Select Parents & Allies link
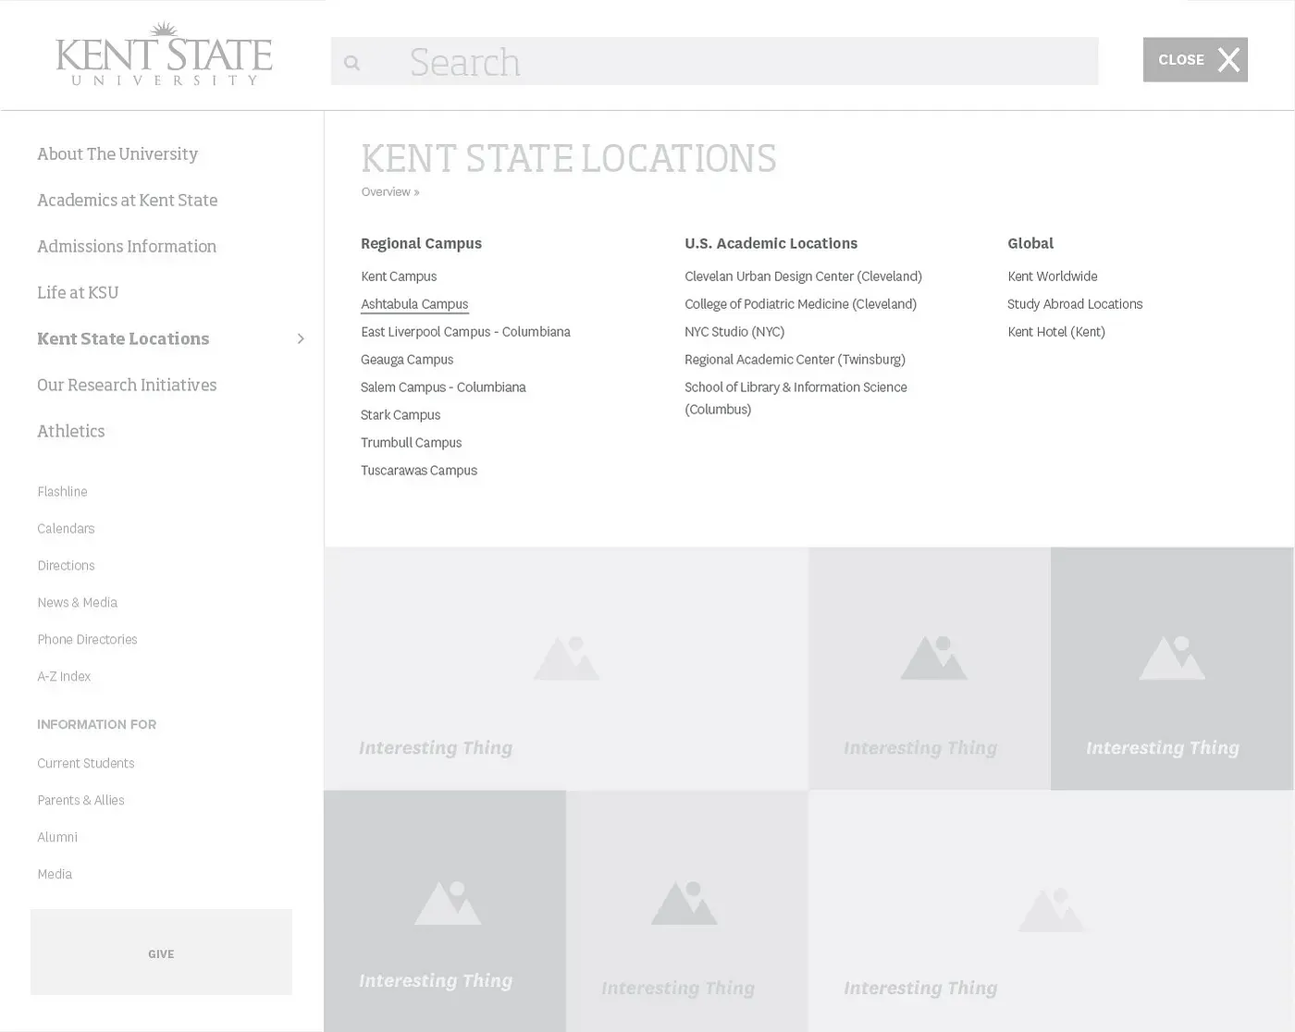 pyautogui.click(x=80, y=800)
